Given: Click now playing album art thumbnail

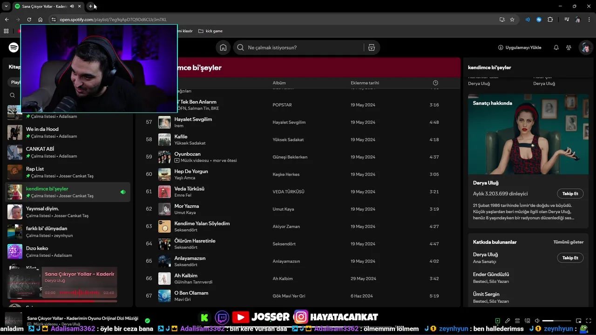Looking at the screenshot, I should 14,321.
